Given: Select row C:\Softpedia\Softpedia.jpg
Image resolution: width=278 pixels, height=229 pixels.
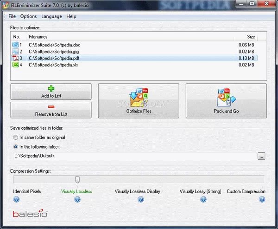Looking at the screenshot, I should (x=134, y=52).
